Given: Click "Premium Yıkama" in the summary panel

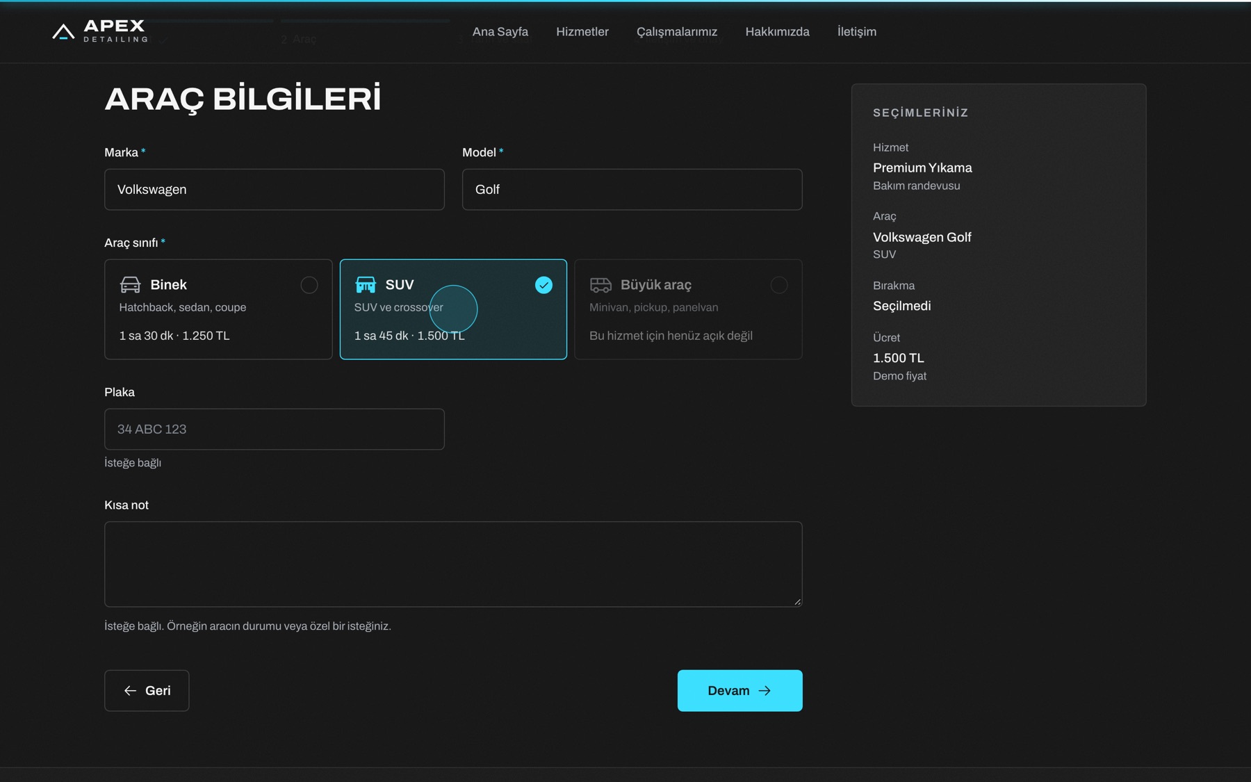Looking at the screenshot, I should (922, 168).
